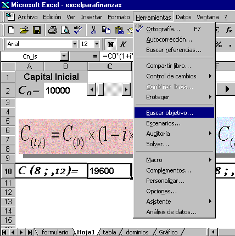This screenshot has height=236, width=235.
Task: Open the Datos menu
Action: pos(183,17)
